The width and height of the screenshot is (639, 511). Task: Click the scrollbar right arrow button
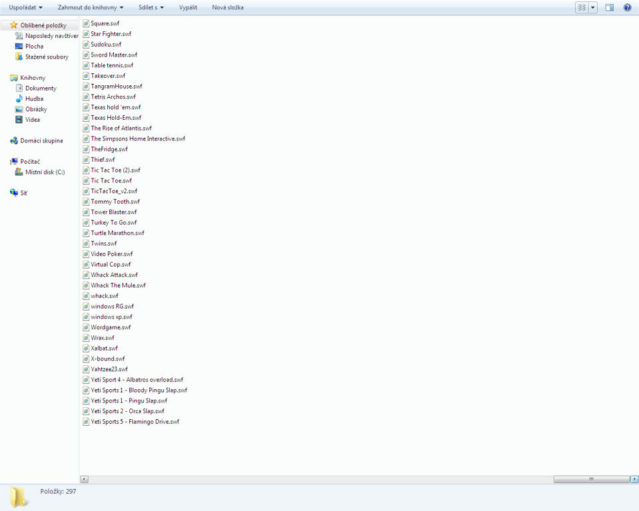point(634,479)
